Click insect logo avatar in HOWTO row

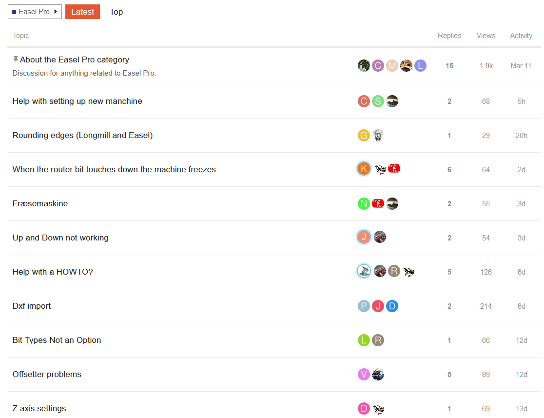(x=408, y=272)
